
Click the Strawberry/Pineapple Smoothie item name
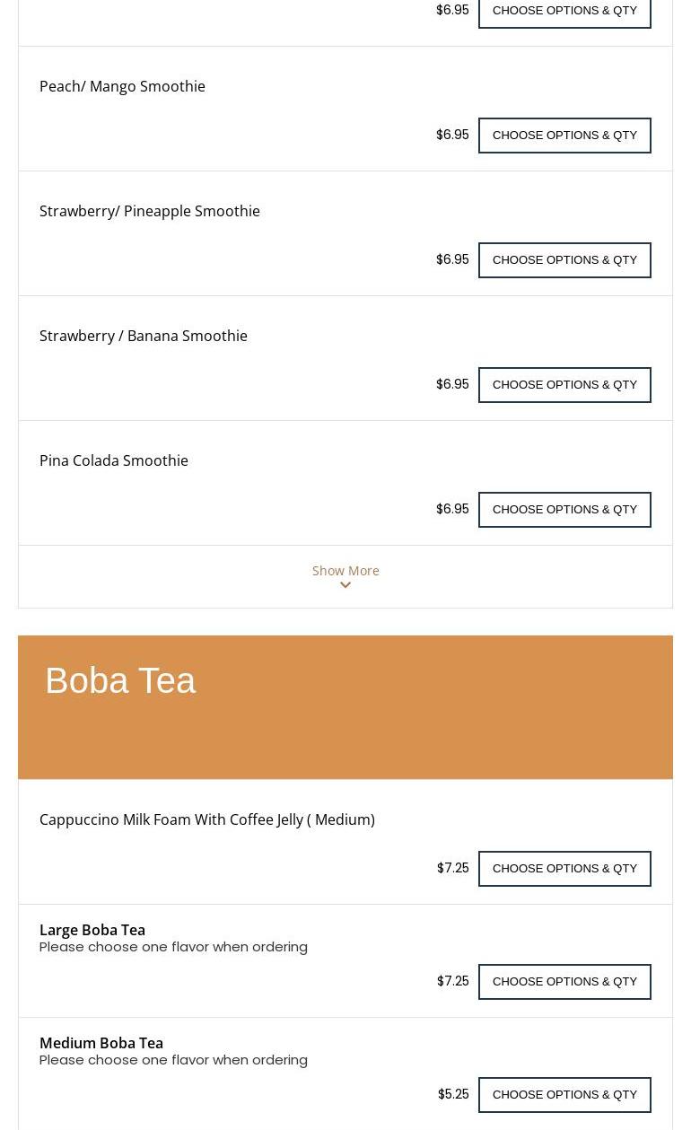click(150, 211)
